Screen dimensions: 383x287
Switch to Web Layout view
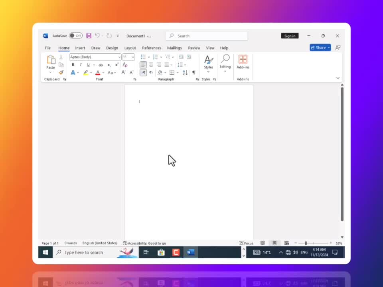286,243
